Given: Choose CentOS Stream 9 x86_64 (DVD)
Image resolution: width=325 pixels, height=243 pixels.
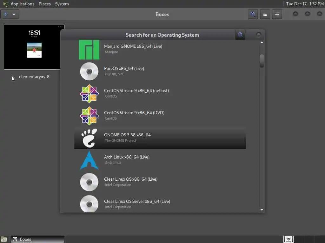Looking at the screenshot, I should pos(160,115).
